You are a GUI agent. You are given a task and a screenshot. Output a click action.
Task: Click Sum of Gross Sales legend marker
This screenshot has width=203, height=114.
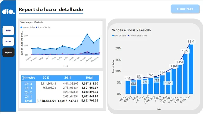pyautogui.click(x=128, y=36)
